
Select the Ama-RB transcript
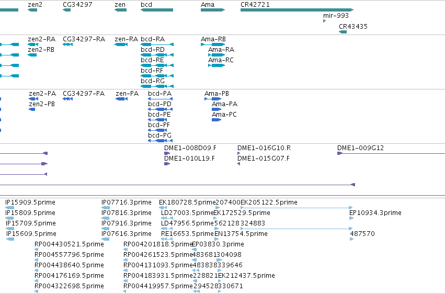[213, 44]
